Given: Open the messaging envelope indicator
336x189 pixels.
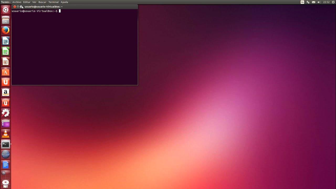Looking at the screenshot, I should point(313,2).
